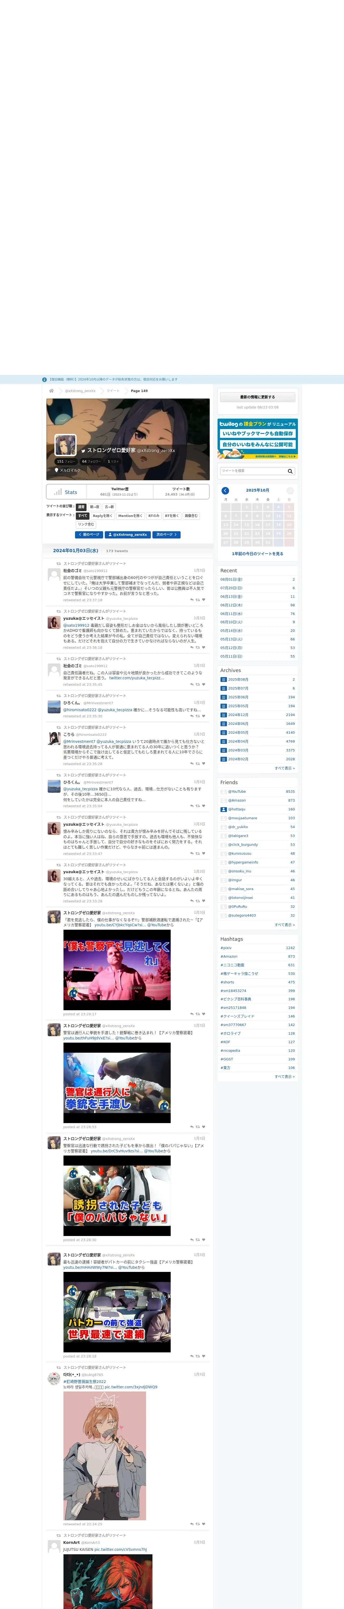Click location pin icon by メルロマルク
Image resolution: width=344 pixels, height=1609 pixels.
click(57, 470)
